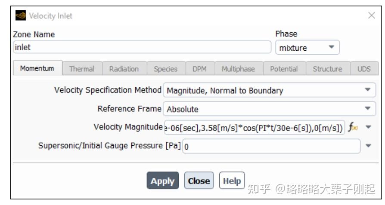This screenshot has height=205, width=385.
Task: Expand the Velocity Specification Method dropdown
Action: pos(269,90)
